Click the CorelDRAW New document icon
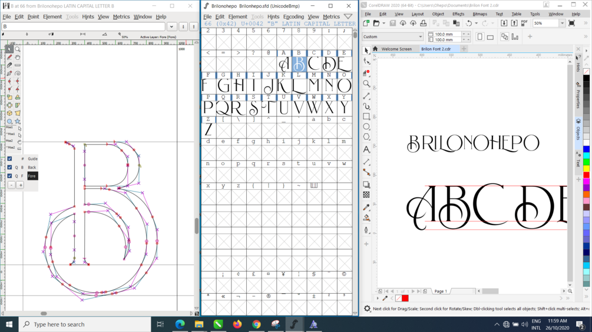Viewport: 592px width, 332px height. pos(366,24)
